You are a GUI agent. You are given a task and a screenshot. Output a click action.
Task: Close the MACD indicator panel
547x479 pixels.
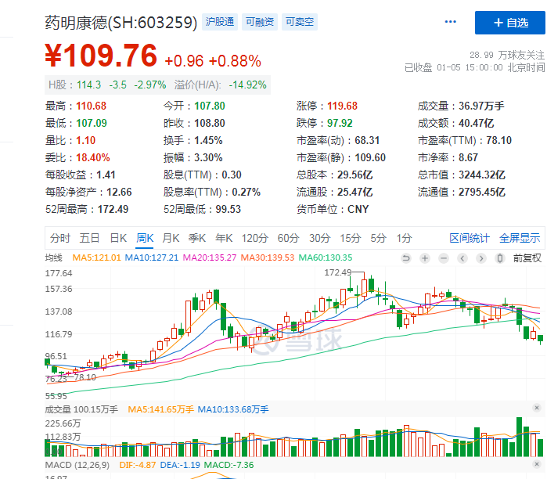pos(537,464)
